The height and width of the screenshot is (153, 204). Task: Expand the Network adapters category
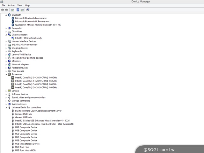click(x=6, y=64)
